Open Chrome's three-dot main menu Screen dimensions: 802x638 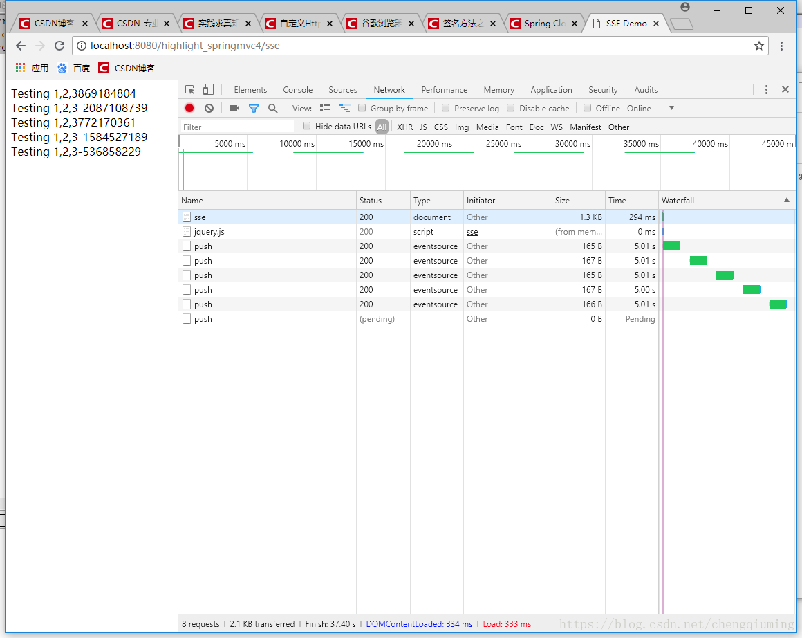[782, 46]
